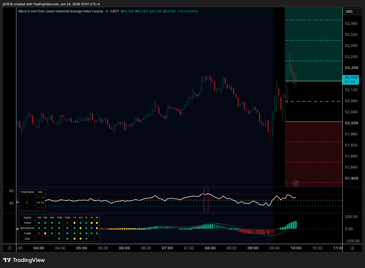Click the red Trade dot under 1M
This screenshot has width=365, height=268.
tap(39, 234)
